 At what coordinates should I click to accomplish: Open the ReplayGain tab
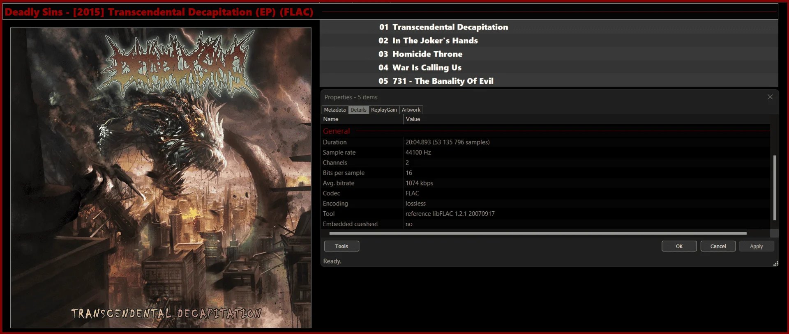(384, 110)
